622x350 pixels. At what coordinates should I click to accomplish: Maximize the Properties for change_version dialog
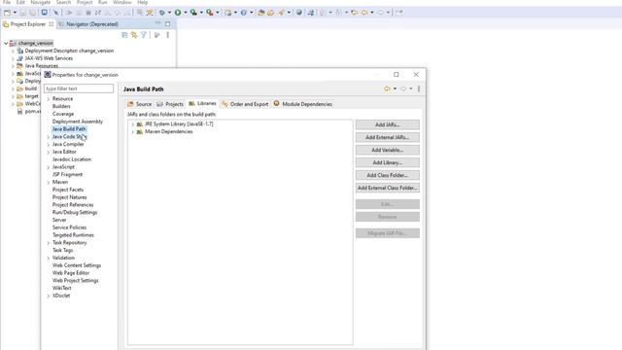point(396,75)
